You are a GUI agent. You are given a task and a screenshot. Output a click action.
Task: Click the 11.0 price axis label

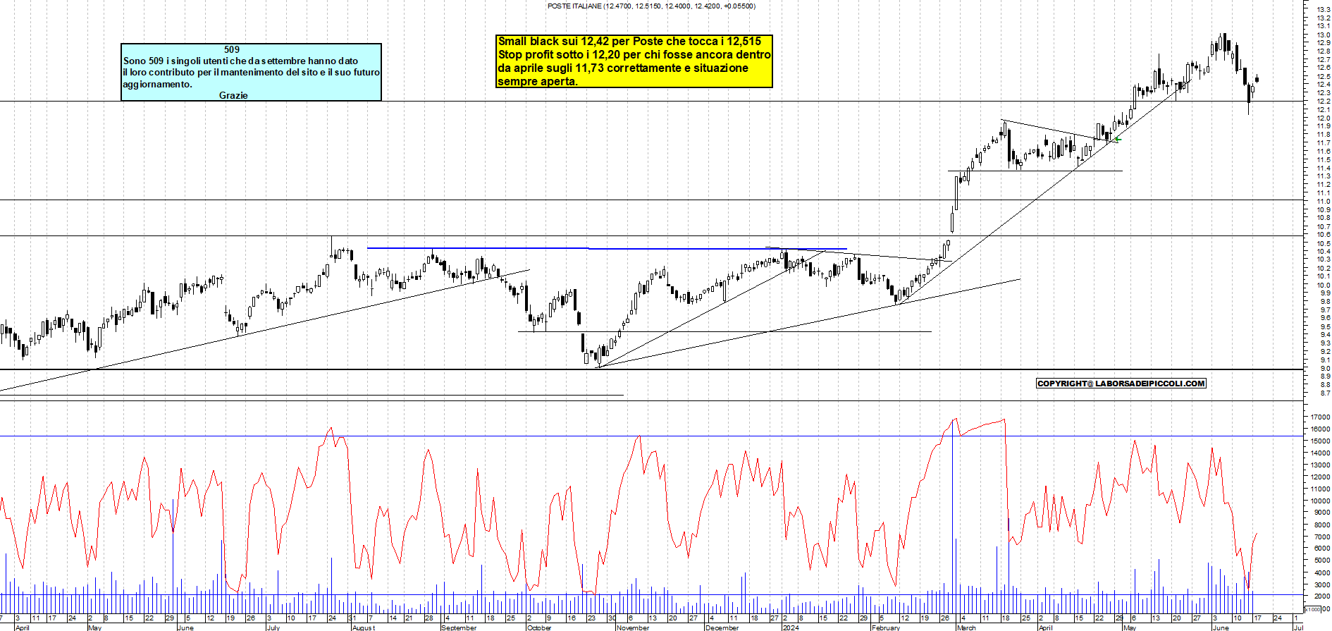(1323, 202)
